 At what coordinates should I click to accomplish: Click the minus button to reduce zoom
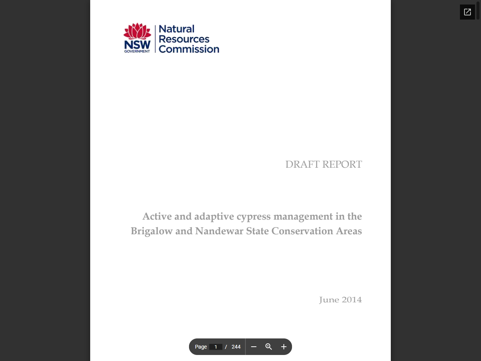(x=254, y=347)
